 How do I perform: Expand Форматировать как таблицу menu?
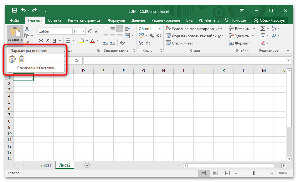[195, 36]
